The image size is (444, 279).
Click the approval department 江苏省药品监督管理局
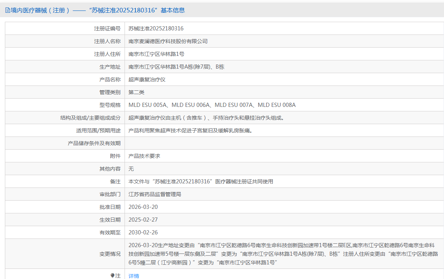(x=155, y=194)
